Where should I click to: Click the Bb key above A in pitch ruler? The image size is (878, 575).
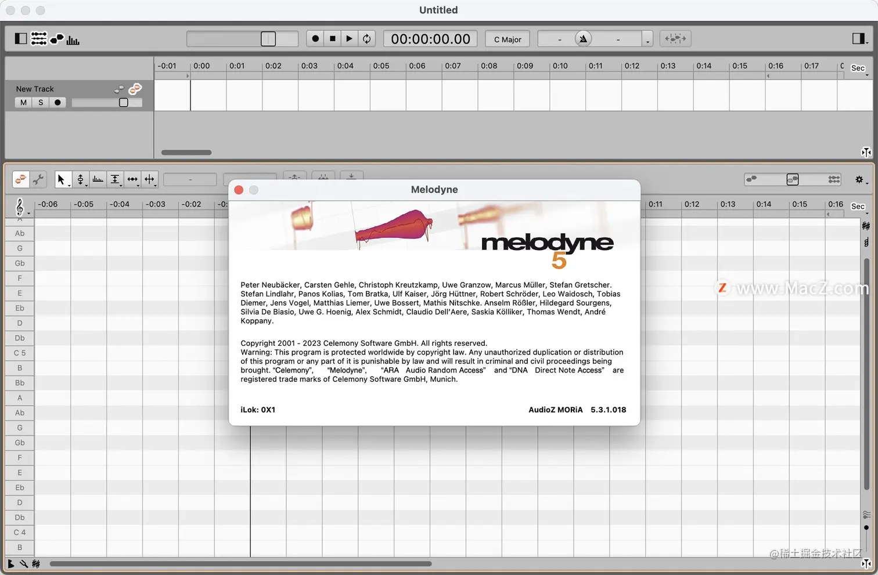[x=20, y=383]
